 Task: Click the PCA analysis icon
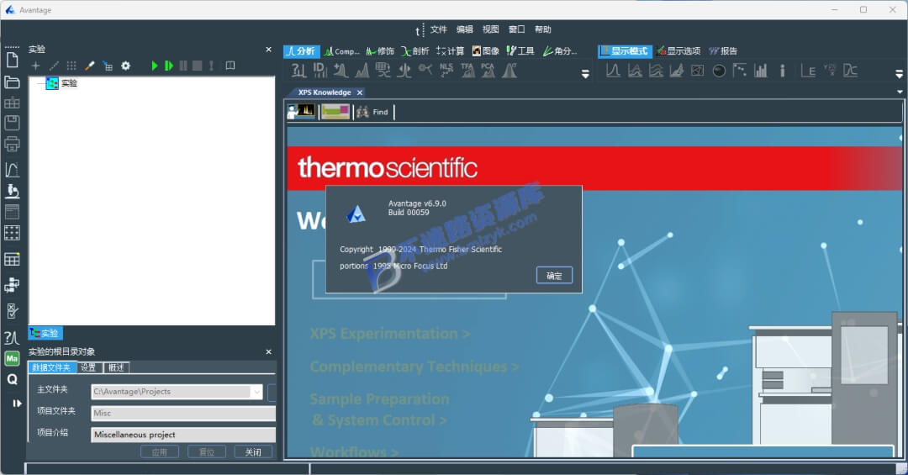(488, 71)
